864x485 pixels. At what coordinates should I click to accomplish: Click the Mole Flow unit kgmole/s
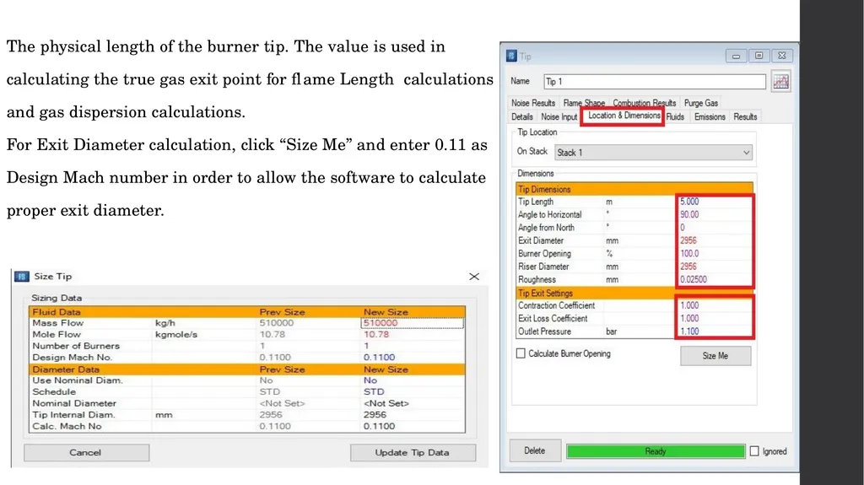click(x=176, y=335)
